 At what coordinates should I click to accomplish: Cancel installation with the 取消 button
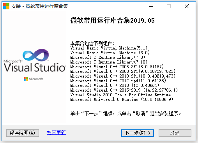point(175,133)
